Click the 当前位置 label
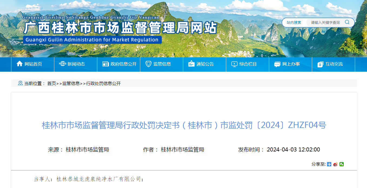 (x=35, y=84)
